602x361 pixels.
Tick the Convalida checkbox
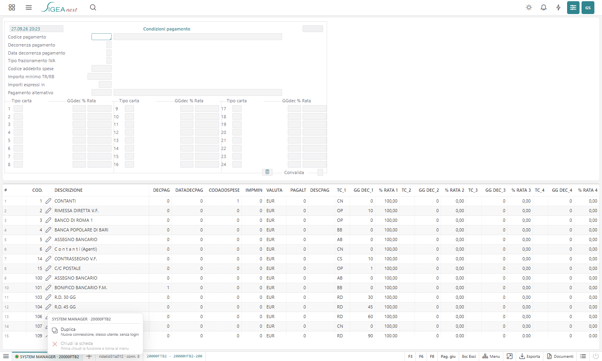320,172
